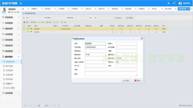Tick the checkbox for row 供应商3
This screenshot has width=193, height=108.
24,29
